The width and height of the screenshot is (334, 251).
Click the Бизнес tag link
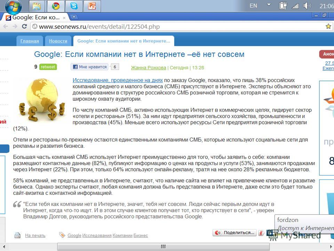(141, 235)
